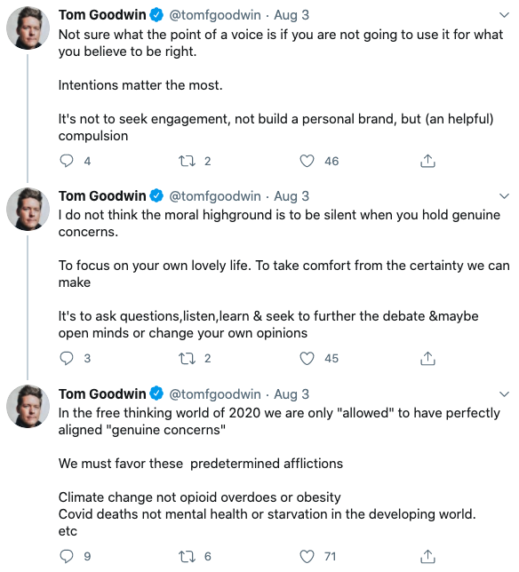This screenshot has width=519, height=572.
Task: Open Tom Goodwin's name on the first tweet
Action: point(102,15)
